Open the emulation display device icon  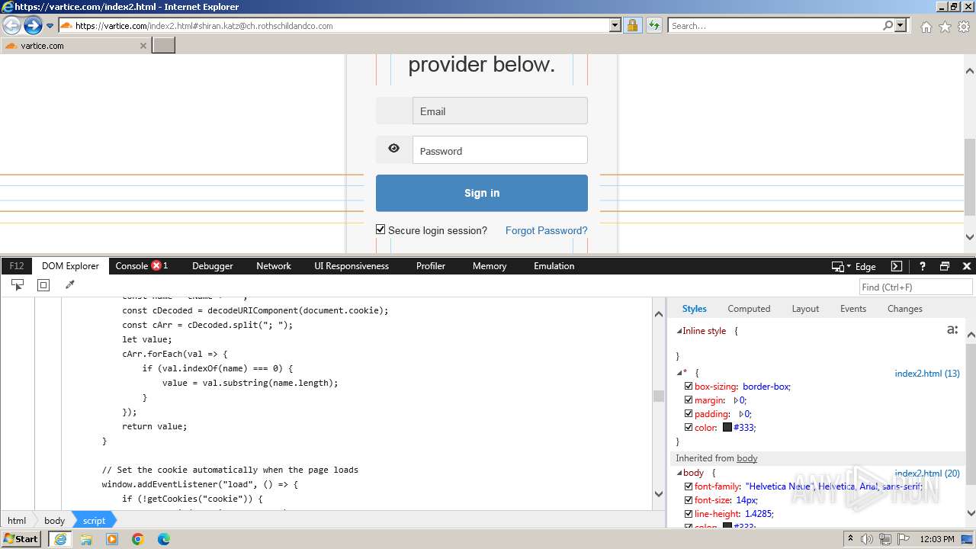(x=837, y=266)
